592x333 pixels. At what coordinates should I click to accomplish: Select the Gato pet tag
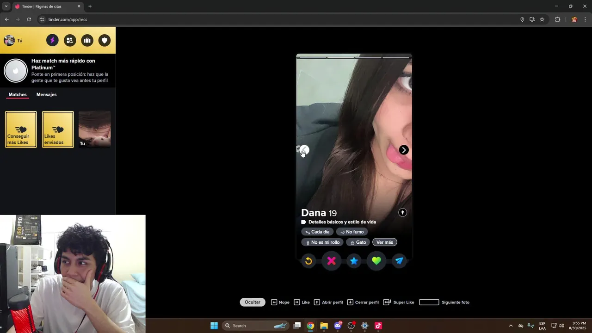(x=358, y=242)
